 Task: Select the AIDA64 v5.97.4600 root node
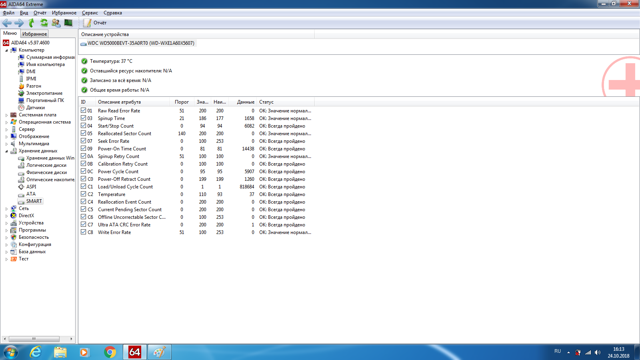click(30, 43)
